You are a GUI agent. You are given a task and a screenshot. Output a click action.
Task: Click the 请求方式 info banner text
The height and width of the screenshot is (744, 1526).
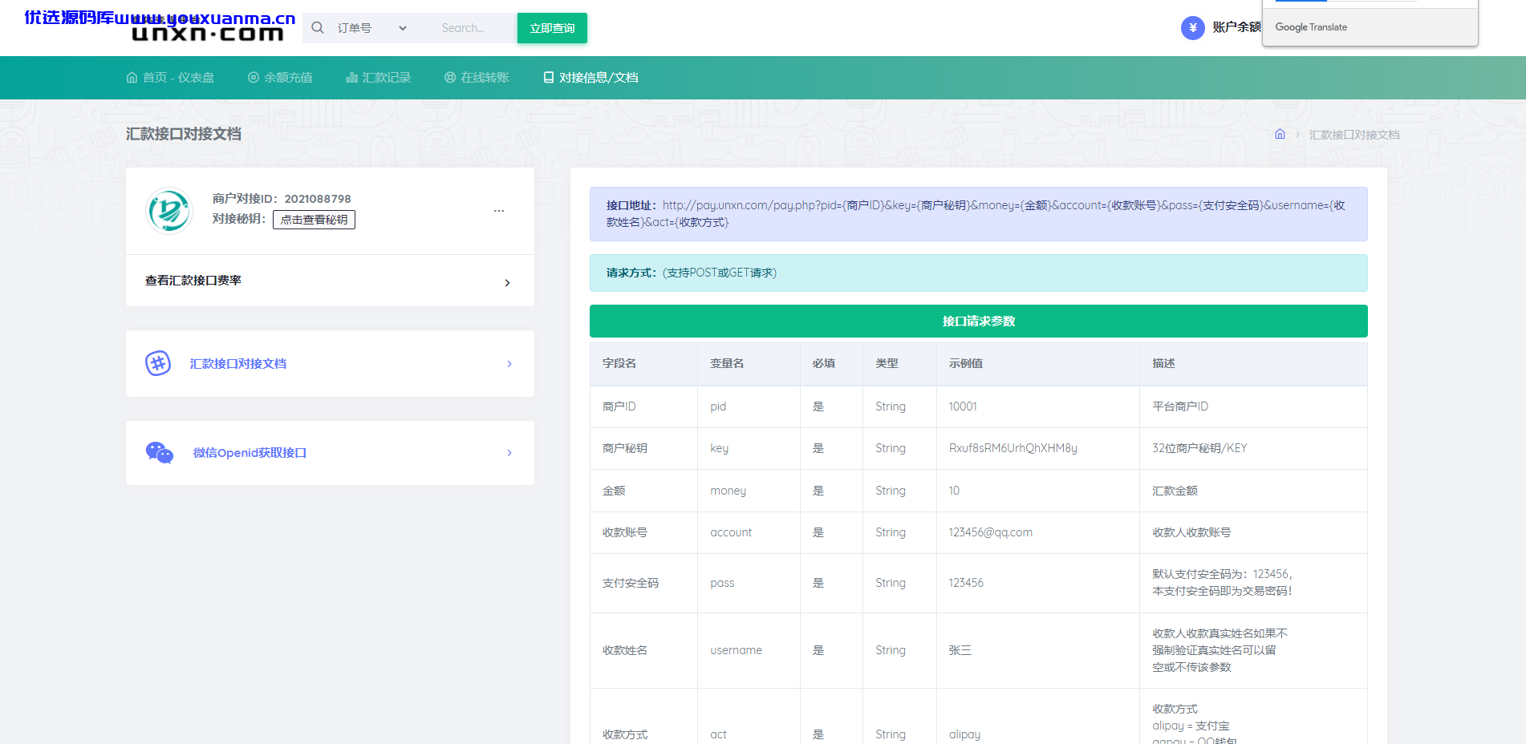pyautogui.click(x=692, y=273)
